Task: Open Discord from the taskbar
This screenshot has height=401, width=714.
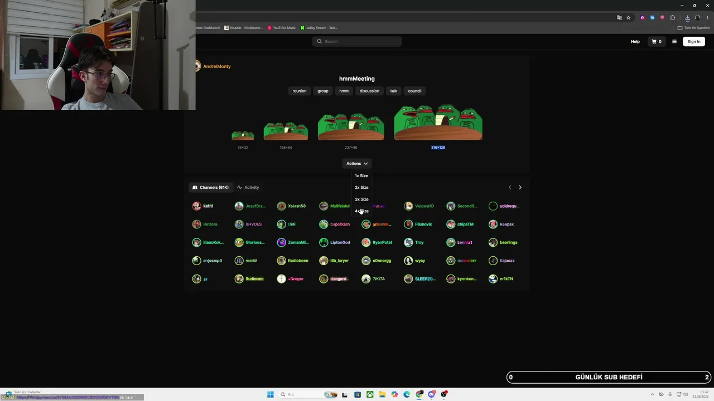Action: point(432,394)
